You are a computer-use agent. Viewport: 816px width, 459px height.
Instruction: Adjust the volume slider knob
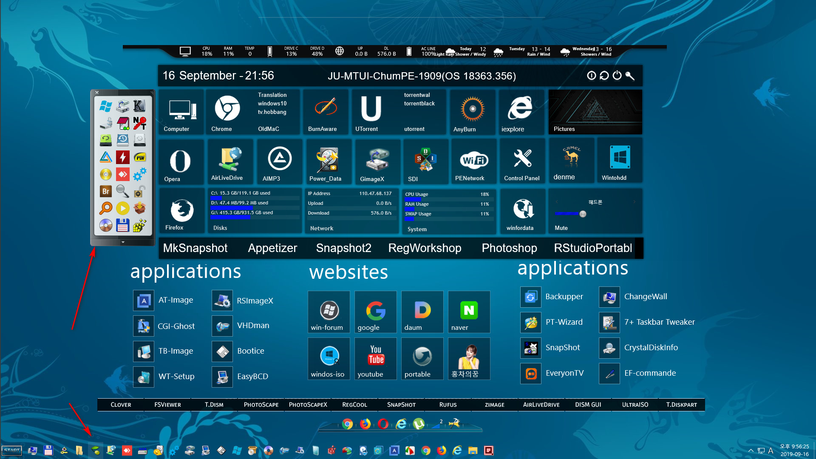click(x=583, y=214)
